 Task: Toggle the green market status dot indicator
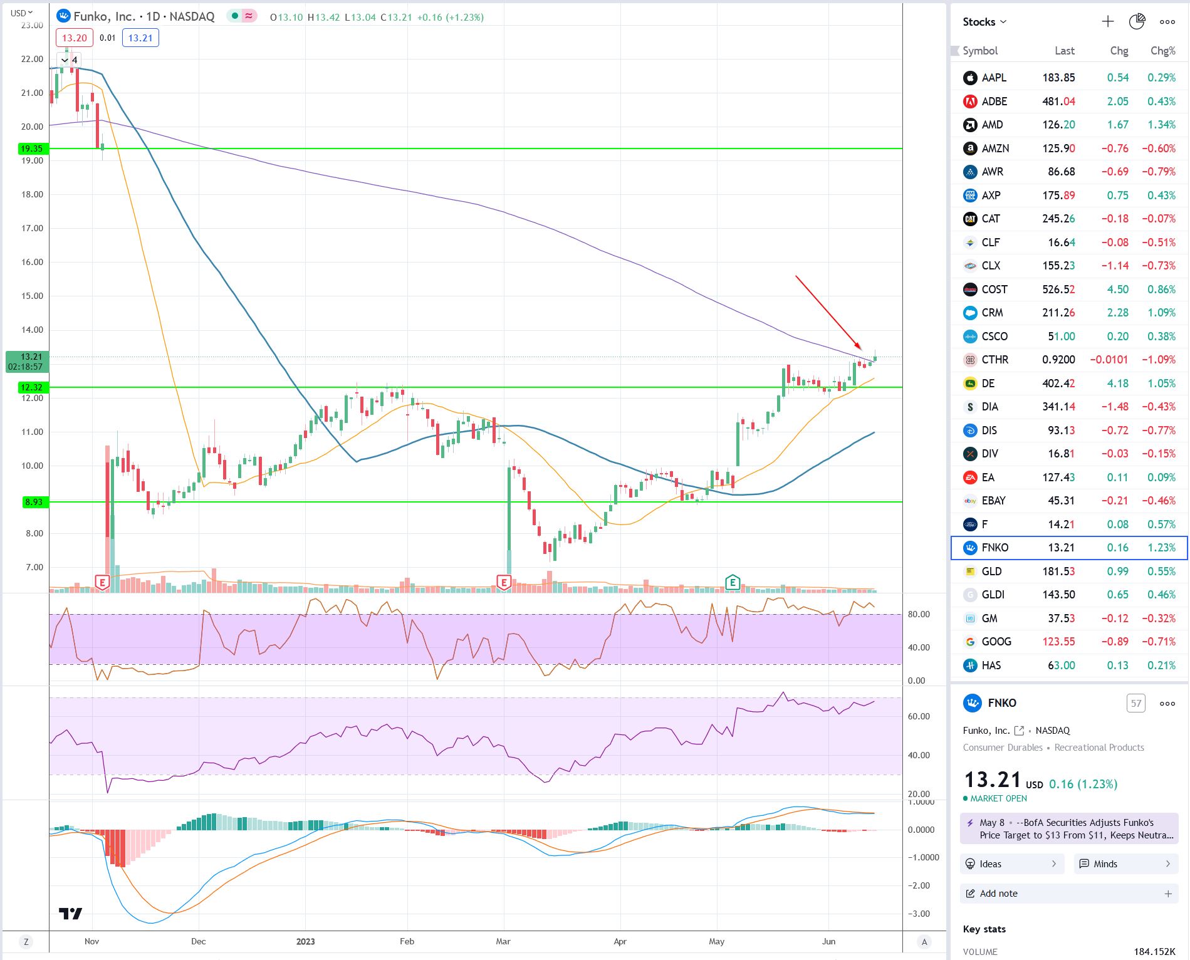point(234,16)
